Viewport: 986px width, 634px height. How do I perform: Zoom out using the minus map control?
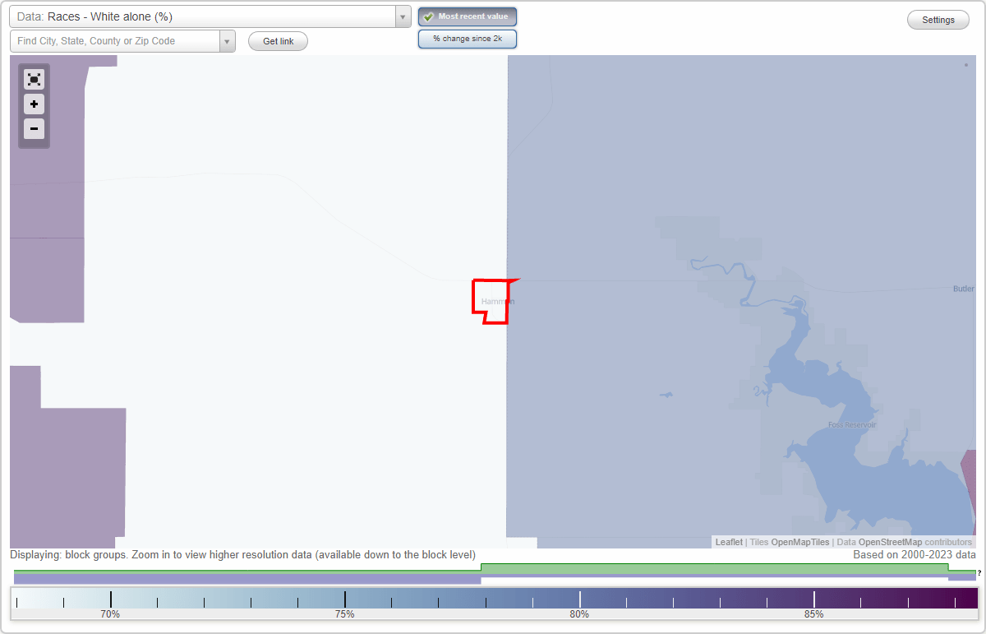(x=34, y=129)
